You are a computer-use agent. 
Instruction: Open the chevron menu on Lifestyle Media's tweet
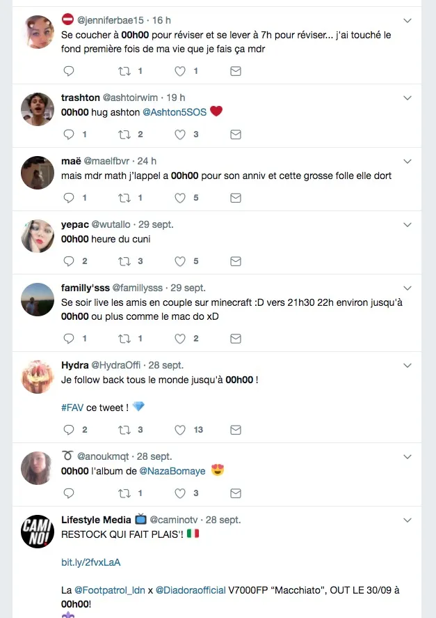tap(408, 520)
